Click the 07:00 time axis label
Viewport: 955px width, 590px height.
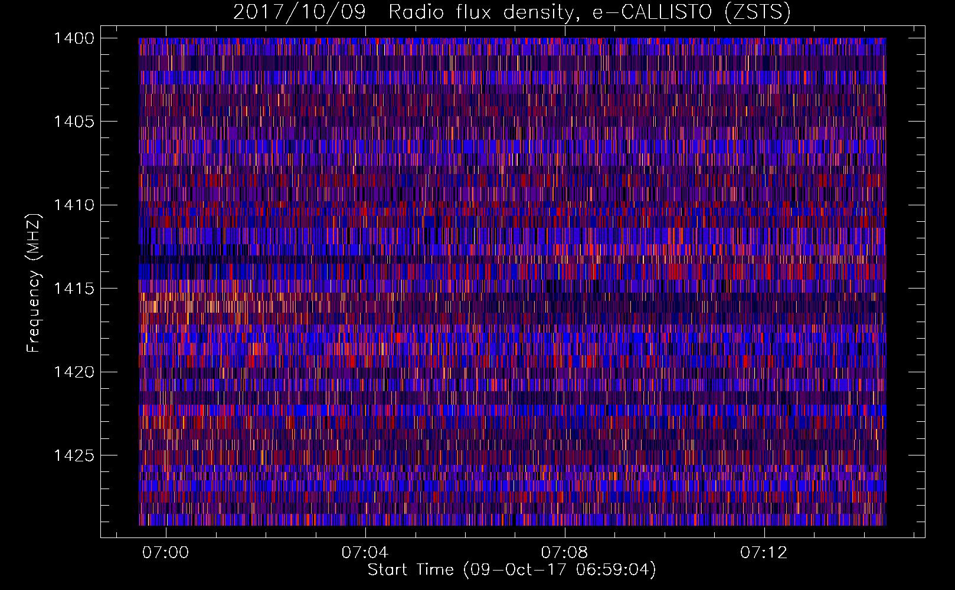point(166,552)
